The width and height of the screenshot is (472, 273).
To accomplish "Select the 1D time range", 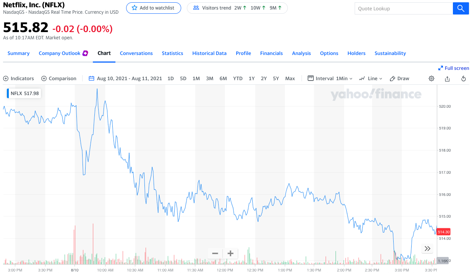I will [x=170, y=78].
